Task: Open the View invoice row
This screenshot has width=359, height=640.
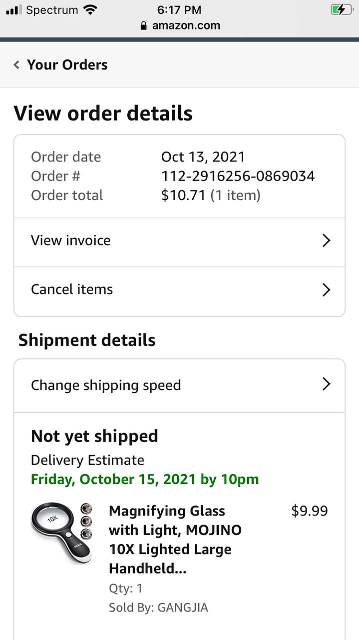Action: pos(70,240)
